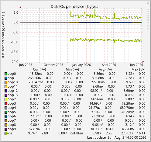
Task: Click loop1 average value '30.08m/'
Action: [98, 78]
